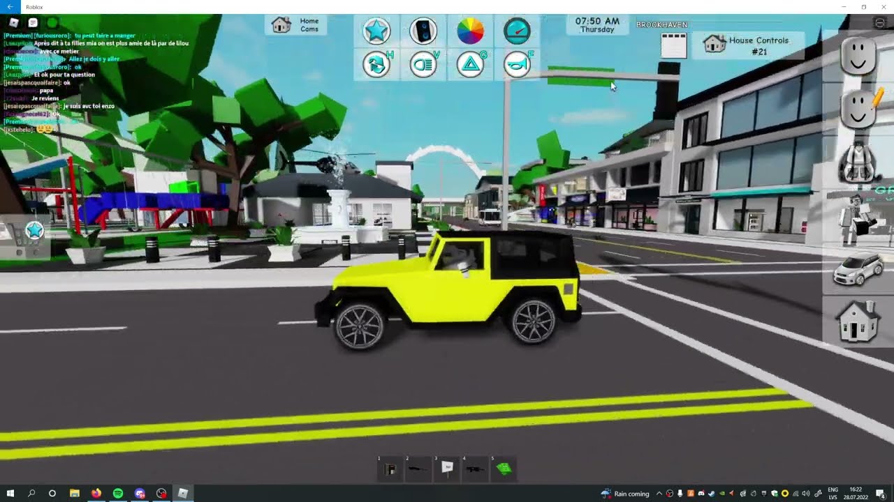The height and width of the screenshot is (502, 894).
Task: Select hotbar slot 2 rifle item
Action: [x=418, y=469]
